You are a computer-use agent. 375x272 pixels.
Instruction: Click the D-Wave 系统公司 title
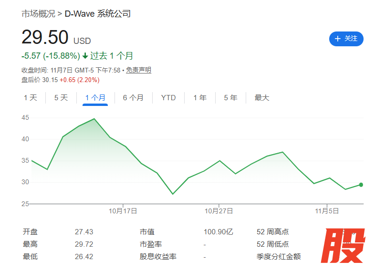(x=98, y=14)
